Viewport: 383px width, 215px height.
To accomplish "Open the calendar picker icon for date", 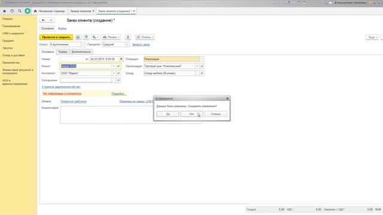I will pos(121,59).
